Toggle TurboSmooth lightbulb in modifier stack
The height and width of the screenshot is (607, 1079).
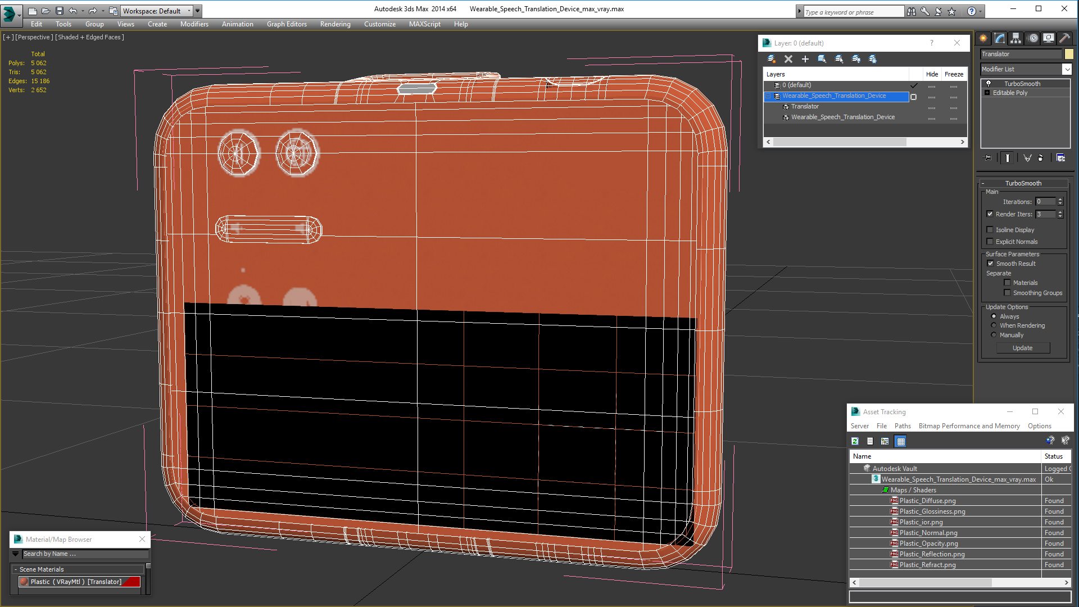[988, 84]
